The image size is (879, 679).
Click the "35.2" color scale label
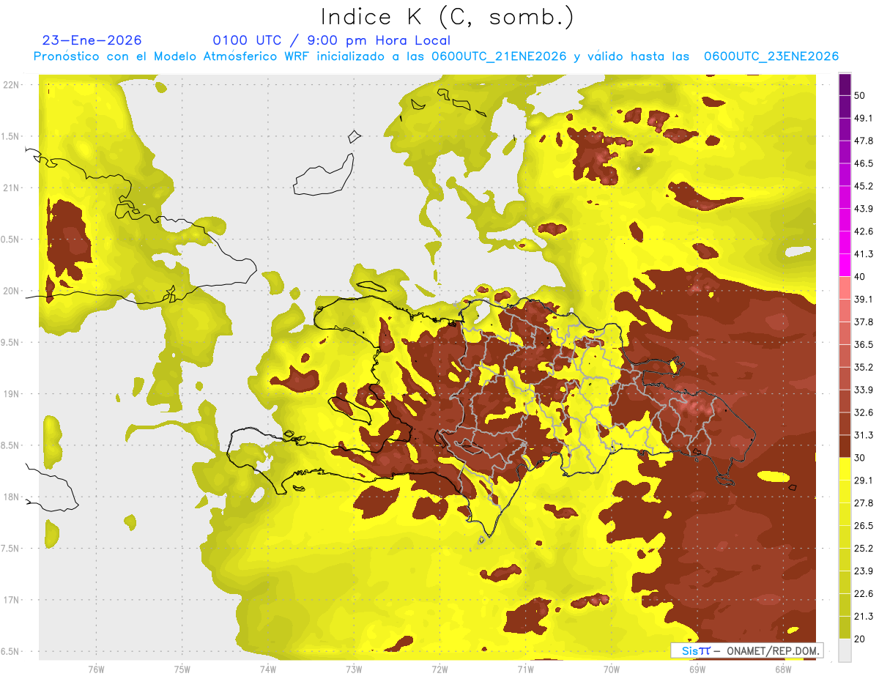[864, 367]
